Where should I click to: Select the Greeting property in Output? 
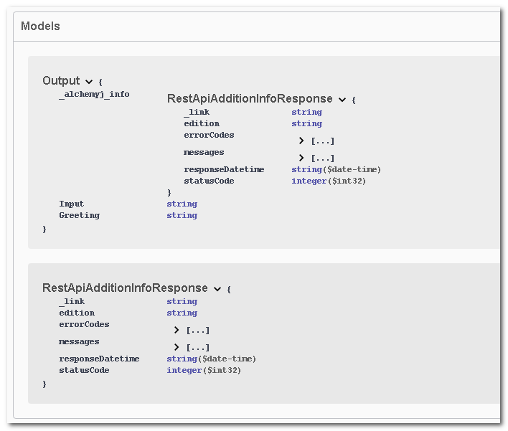point(79,215)
